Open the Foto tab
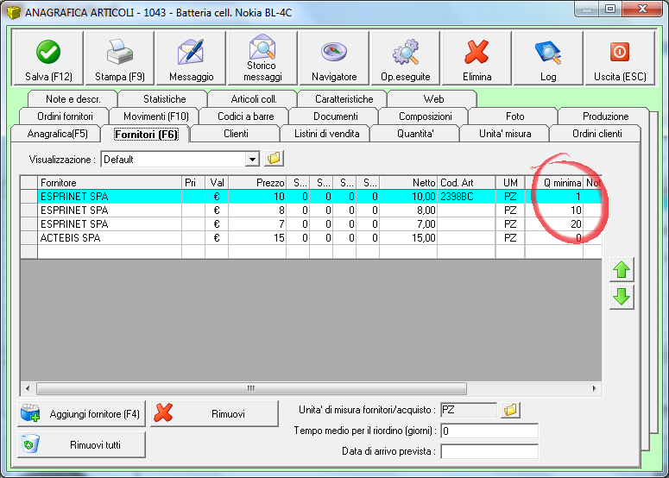The width and height of the screenshot is (669, 478). (514, 116)
